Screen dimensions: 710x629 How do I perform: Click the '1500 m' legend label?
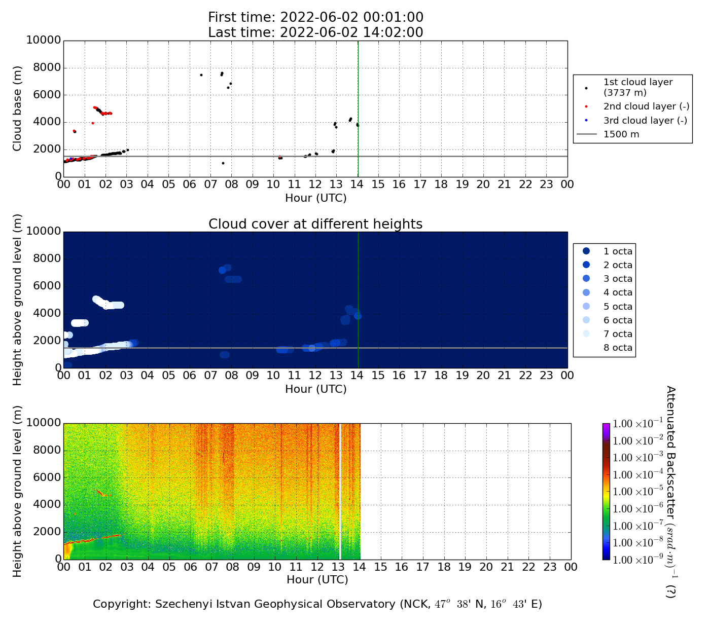(x=621, y=134)
